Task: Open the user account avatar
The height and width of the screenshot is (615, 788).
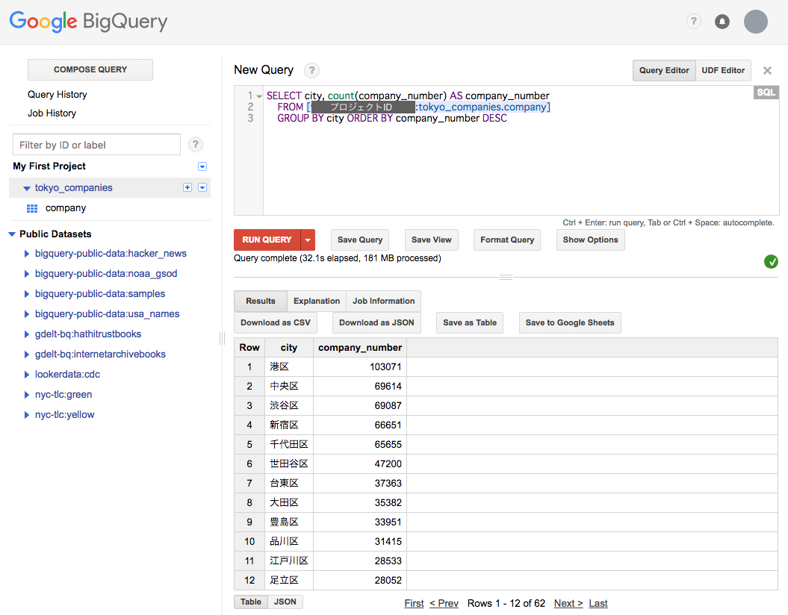Action: [x=755, y=22]
